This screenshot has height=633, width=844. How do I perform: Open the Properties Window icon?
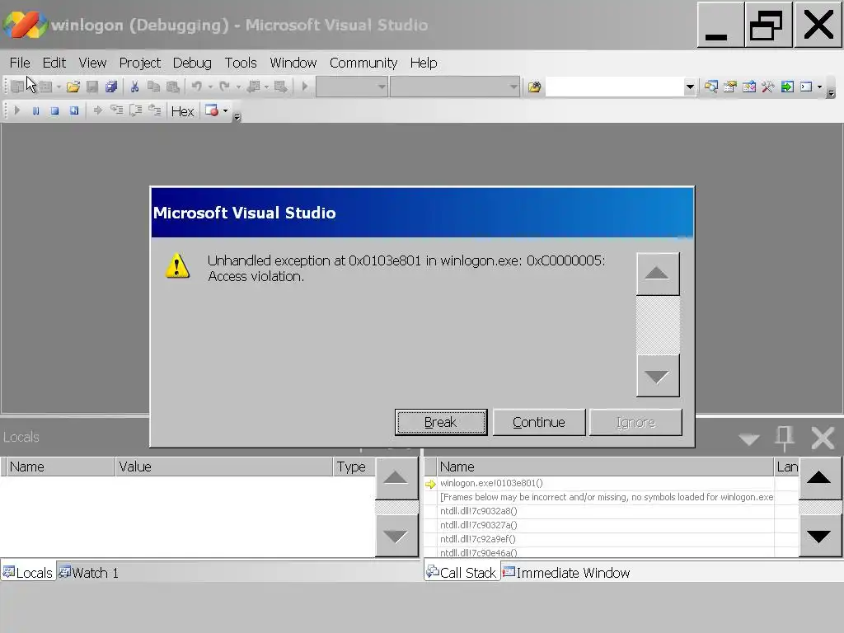point(730,87)
